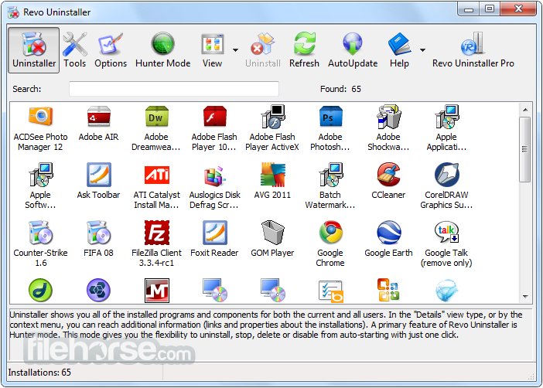This screenshot has height=388, width=543.
Task: Select the green circular program icon in bottom row
Action: pyautogui.click(x=40, y=291)
